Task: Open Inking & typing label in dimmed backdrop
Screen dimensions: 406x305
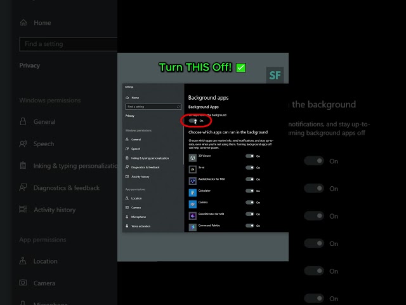Action: point(75,166)
